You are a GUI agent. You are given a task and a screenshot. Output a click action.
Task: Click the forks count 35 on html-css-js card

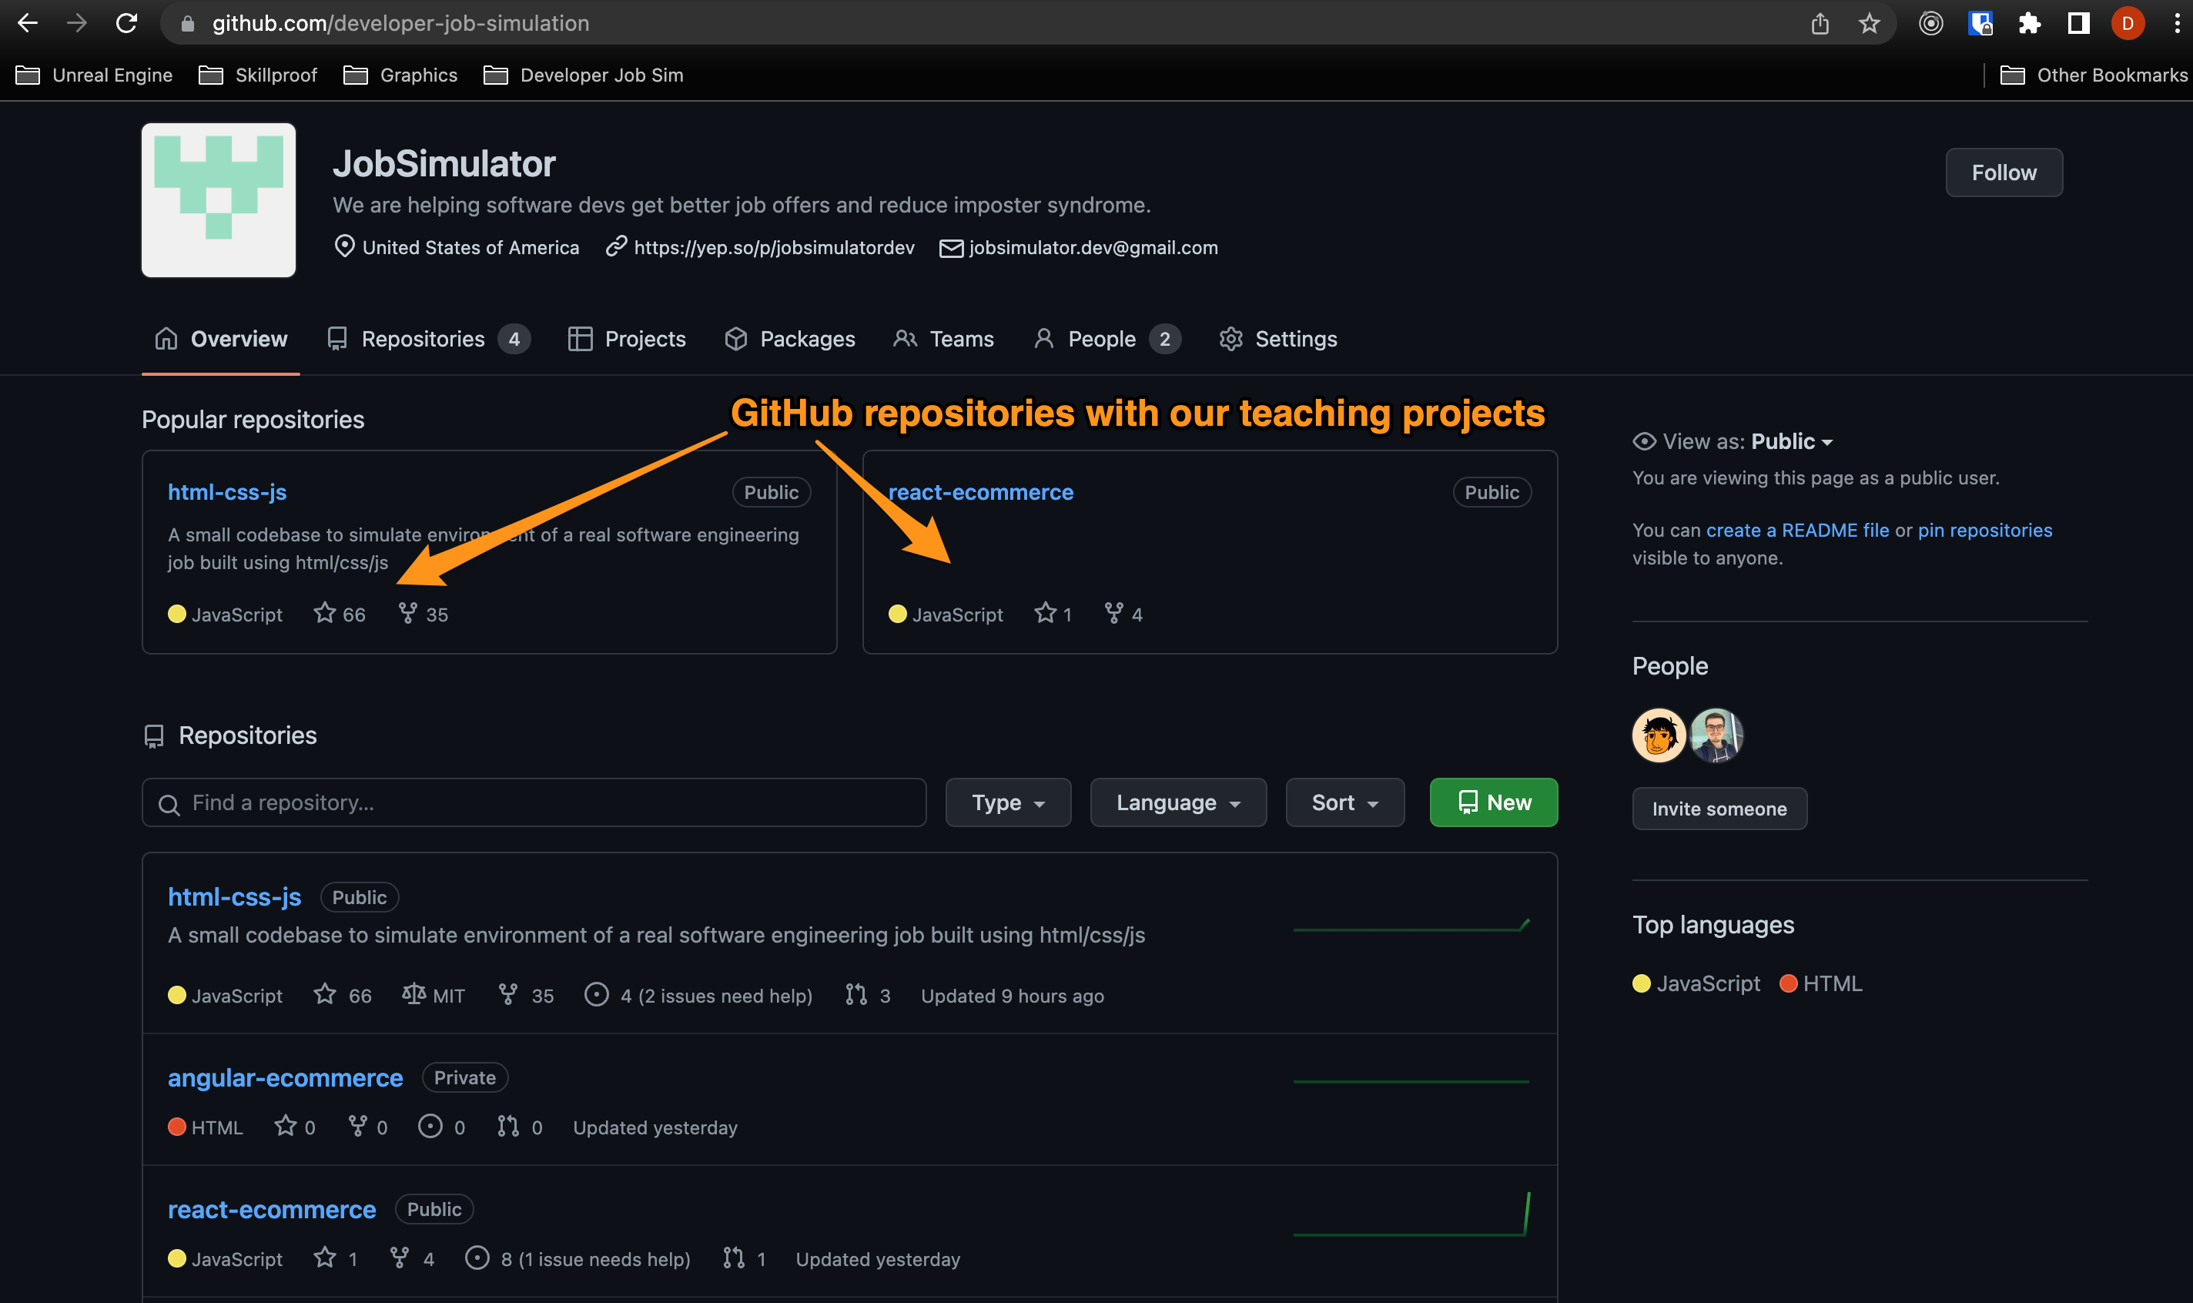click(x=424, y=614)
